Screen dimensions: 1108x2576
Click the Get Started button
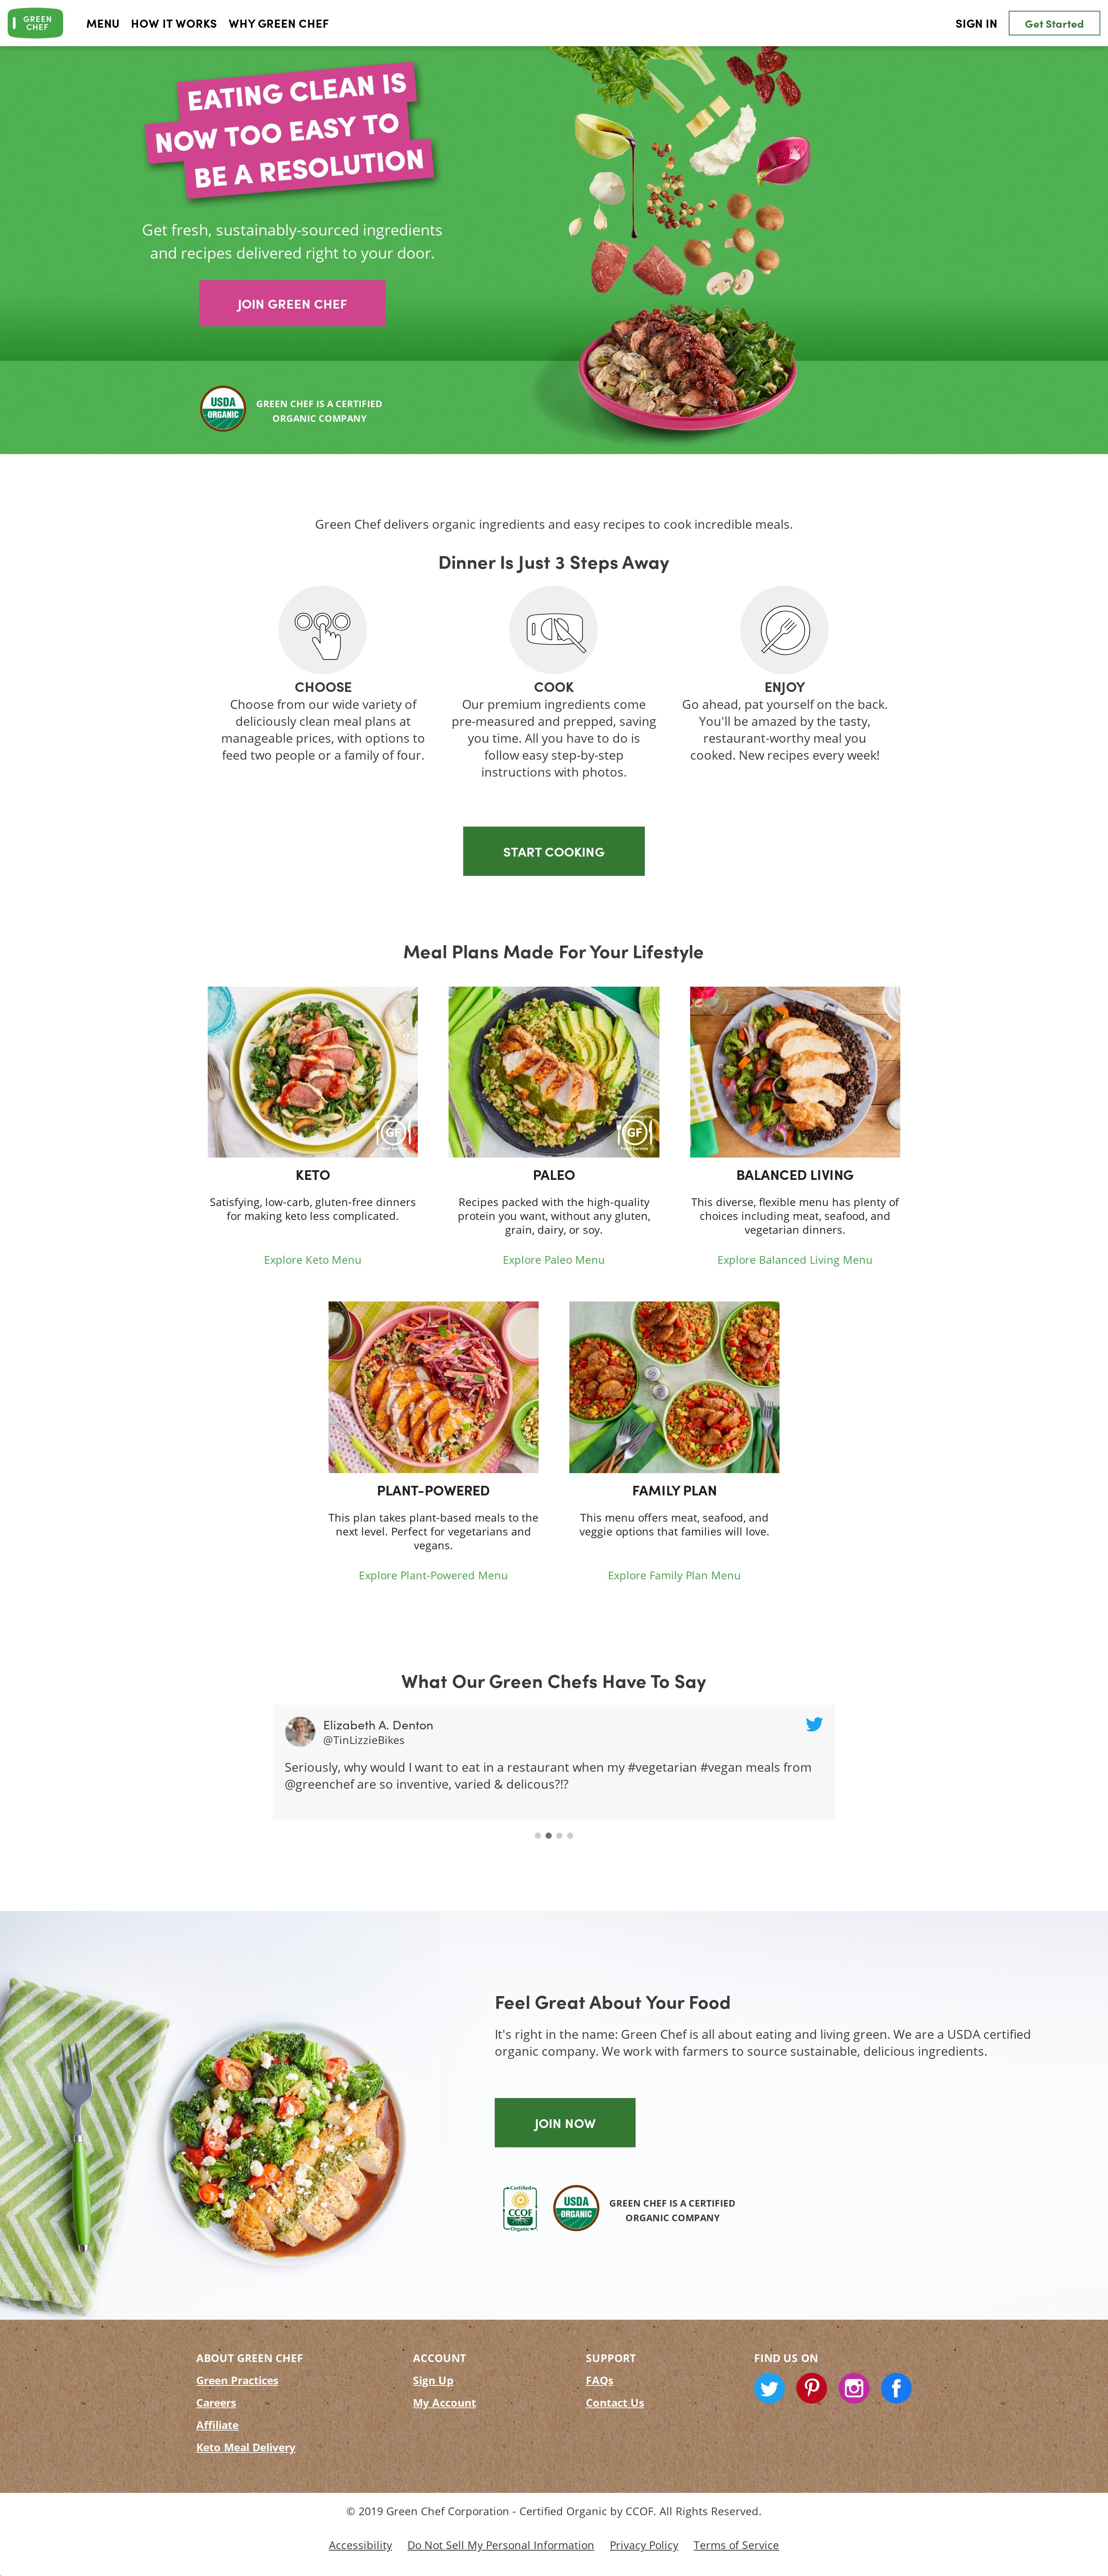click(x=1054, y=24)
